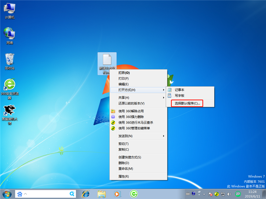
Task: Launch 360安全浏览器 from the desktop
Action: point(10,87)
